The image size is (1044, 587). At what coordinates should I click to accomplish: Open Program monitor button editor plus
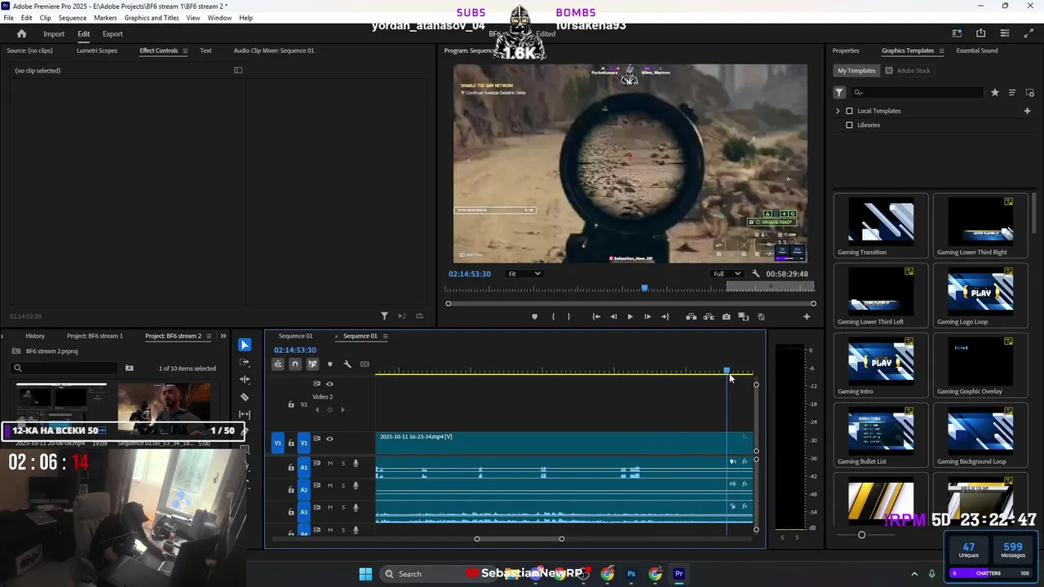coord(807,316)
